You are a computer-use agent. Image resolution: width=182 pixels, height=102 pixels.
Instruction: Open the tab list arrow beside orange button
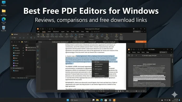click(134, 42)
